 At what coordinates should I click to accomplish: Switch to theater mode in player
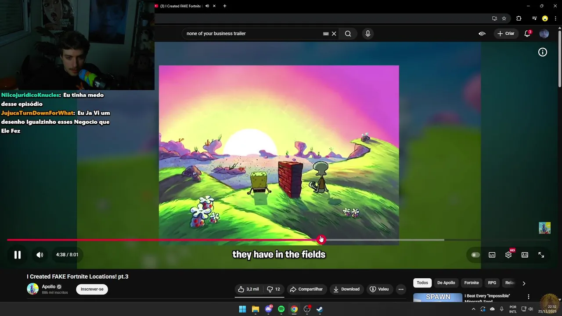(525, 255)
